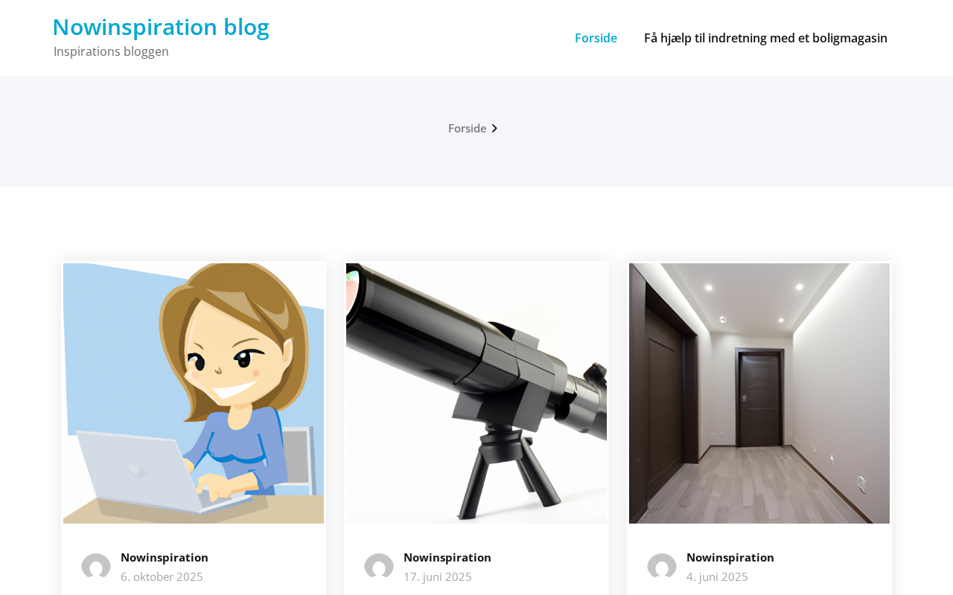This screenshot has height=595, width=953.
Task: Click the date 6. oktober 2025
Action: pos(162,576)
